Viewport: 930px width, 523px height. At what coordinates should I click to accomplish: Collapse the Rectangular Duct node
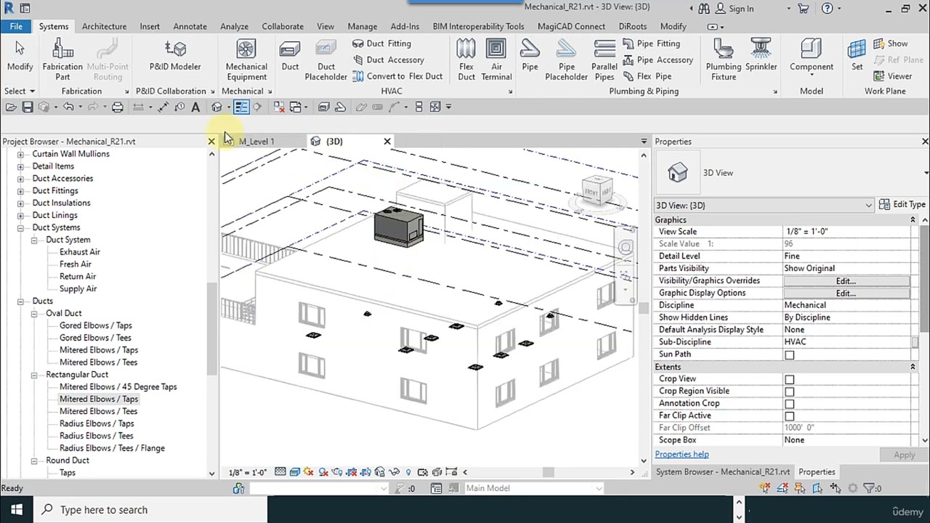[34, 375]
